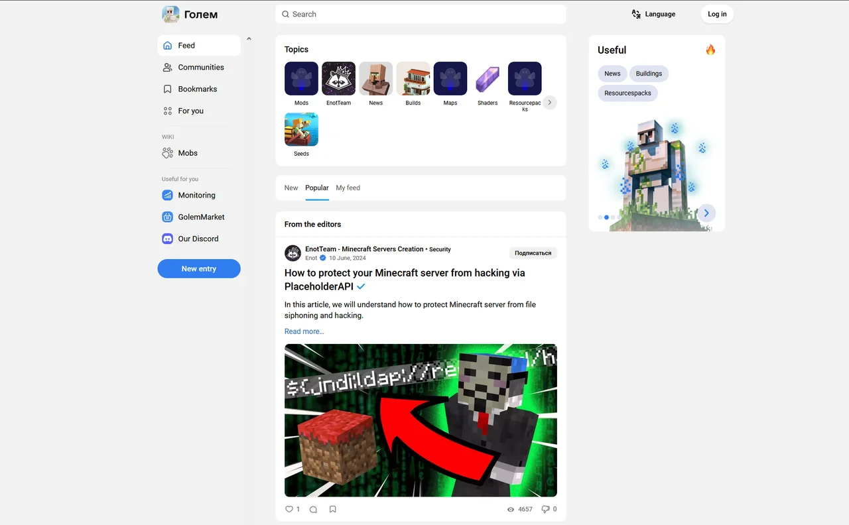This screenshot has height=525, width=849.
Task: Select the Buildings tag chip
Action: pos(649,74)
